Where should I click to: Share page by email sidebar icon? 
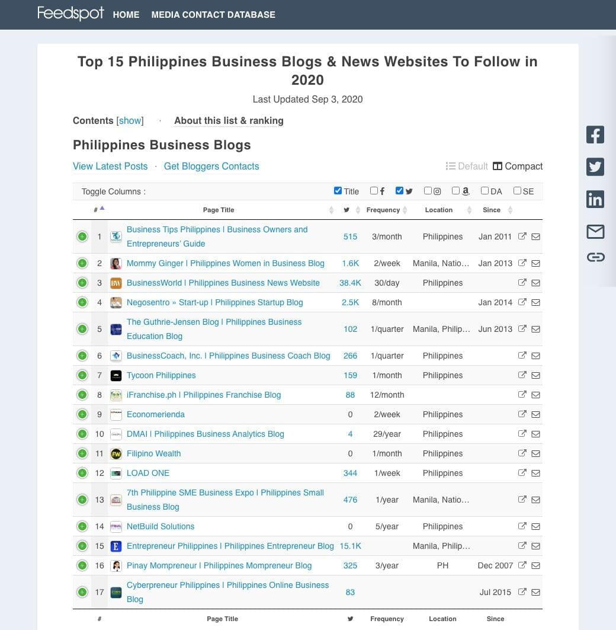click(595, 231)
